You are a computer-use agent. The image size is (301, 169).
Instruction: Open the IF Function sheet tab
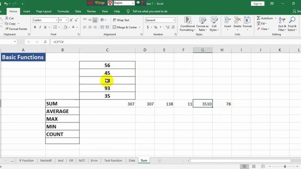26,161
